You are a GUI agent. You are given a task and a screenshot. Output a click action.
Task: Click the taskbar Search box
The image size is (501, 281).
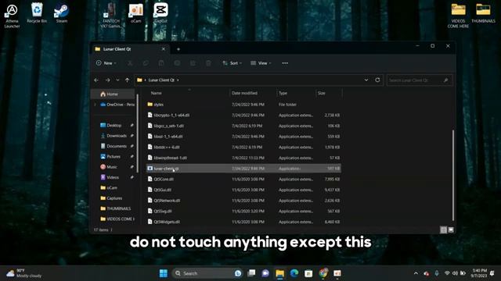pyautogui.click(x=207, y=273)
